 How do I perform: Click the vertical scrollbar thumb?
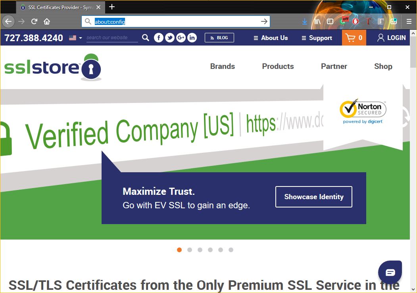[x=413, y=52]
